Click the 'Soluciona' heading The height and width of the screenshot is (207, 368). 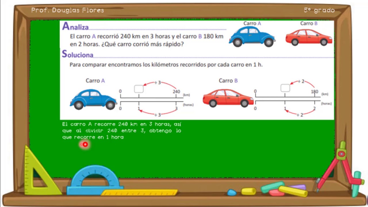click(x=78, y=54)
